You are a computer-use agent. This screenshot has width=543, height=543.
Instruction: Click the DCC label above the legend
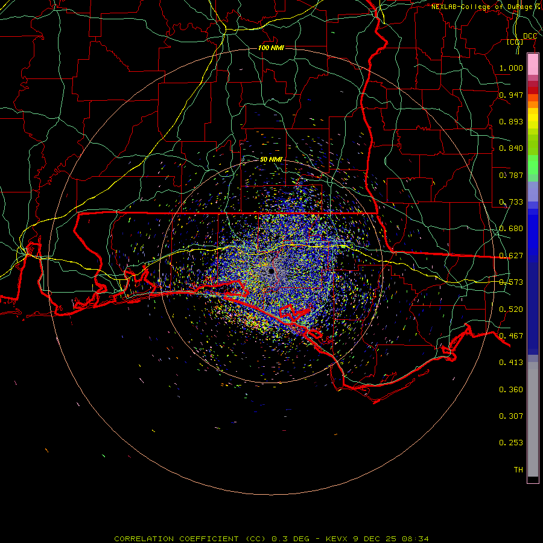530,36
